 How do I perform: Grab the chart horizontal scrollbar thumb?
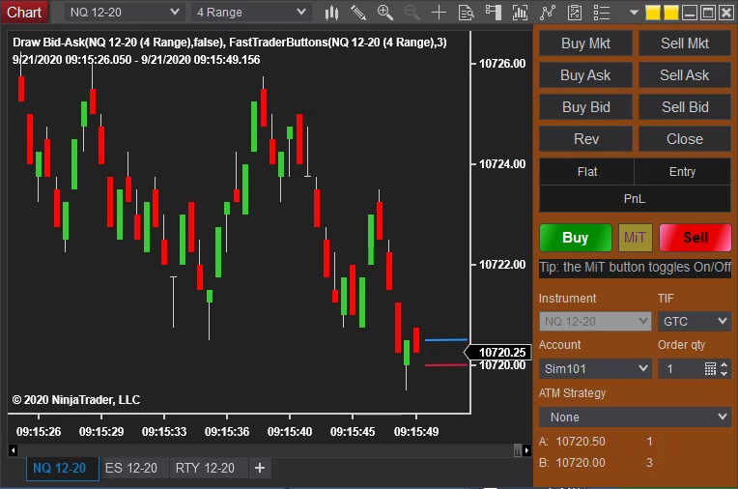tap(517, 450)
